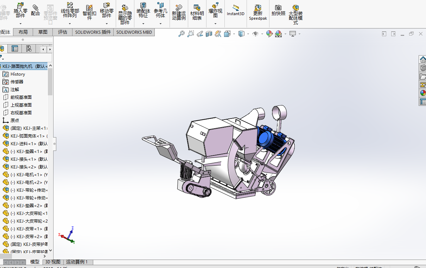Expand dropdown under 爆炸视图
Viewport: 426px width, 268px height.
[215, 24]
